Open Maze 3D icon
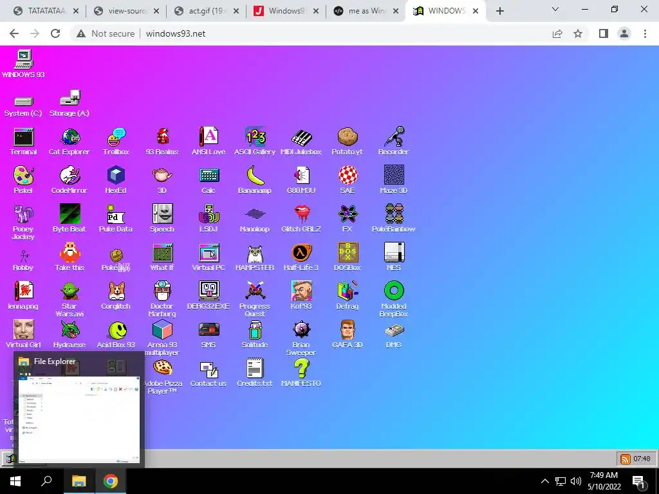 (x=394, y=180)
